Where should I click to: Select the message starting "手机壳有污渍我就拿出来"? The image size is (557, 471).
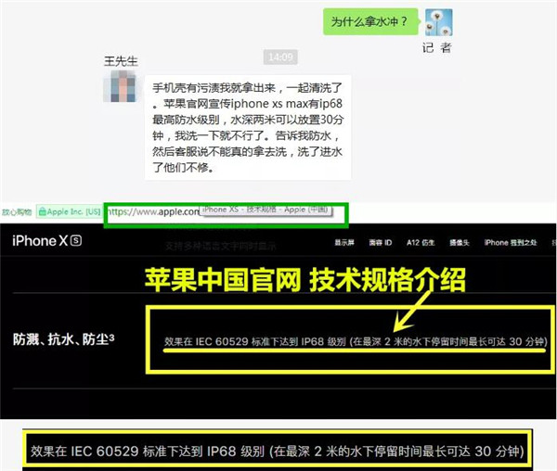[248, 127]
